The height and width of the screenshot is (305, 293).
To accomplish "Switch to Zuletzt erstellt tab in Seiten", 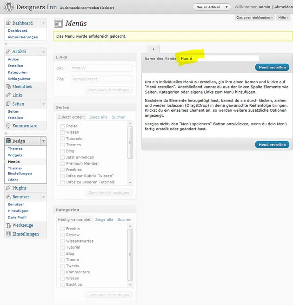I will 71,117.
